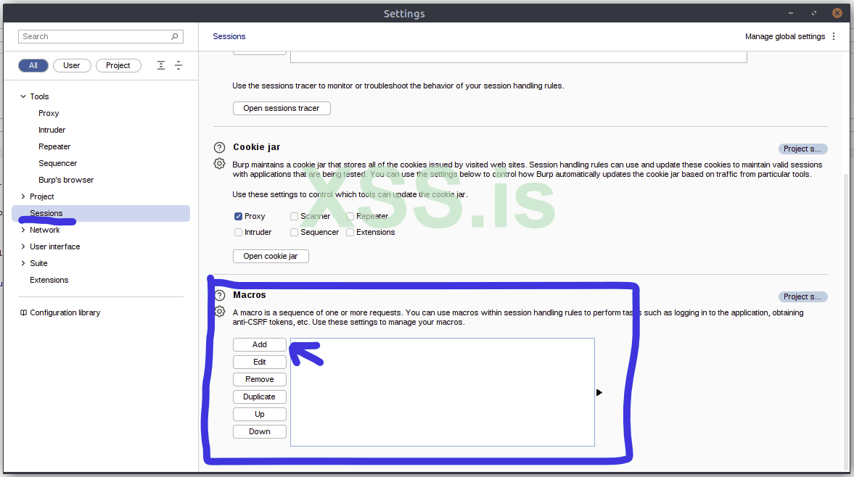The image size is (854, 477).
Task: Click Open cookie jar button
Action: 271,256
